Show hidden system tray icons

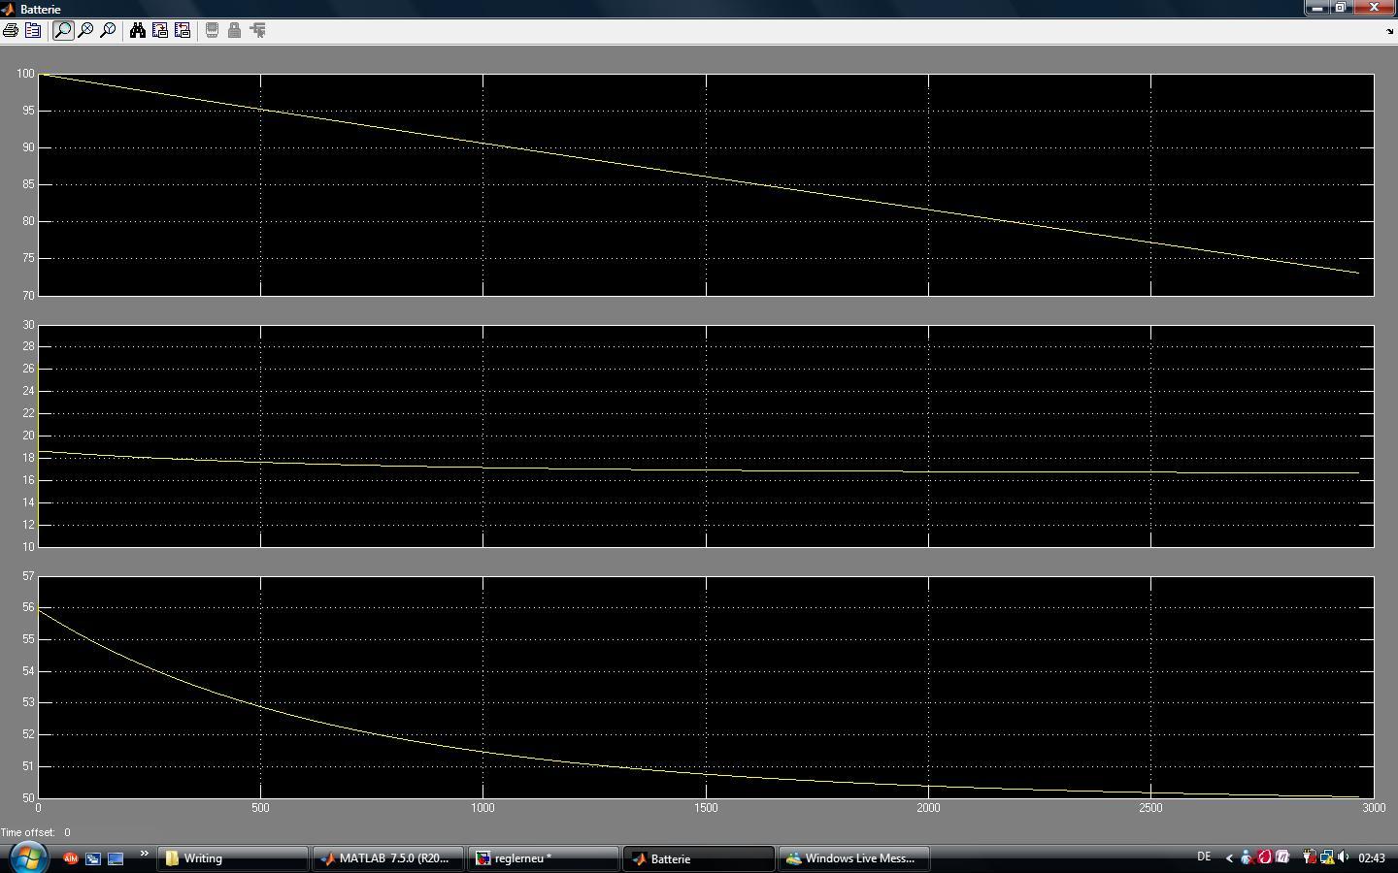tap(1229, 857)
